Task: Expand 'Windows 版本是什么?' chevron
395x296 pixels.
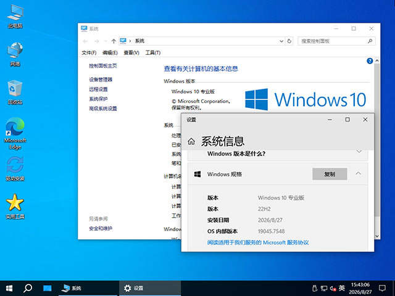Action: 359,152
